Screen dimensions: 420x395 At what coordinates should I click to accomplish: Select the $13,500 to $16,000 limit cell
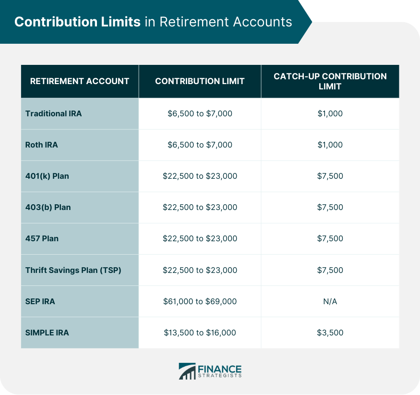tap(200, 333)
